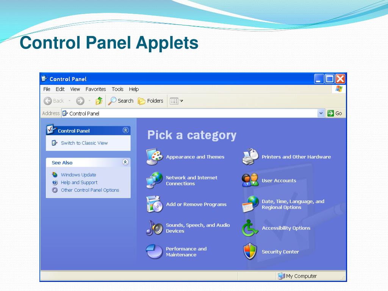Click the Switch to Classic View icon
Image resolution: width=388 pixels, height=291 pixels.
pyautogui.click(x=55, y=143)
